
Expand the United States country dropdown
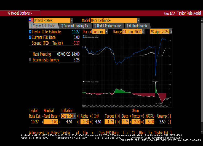pyautogui.click(x=72, y=20)
